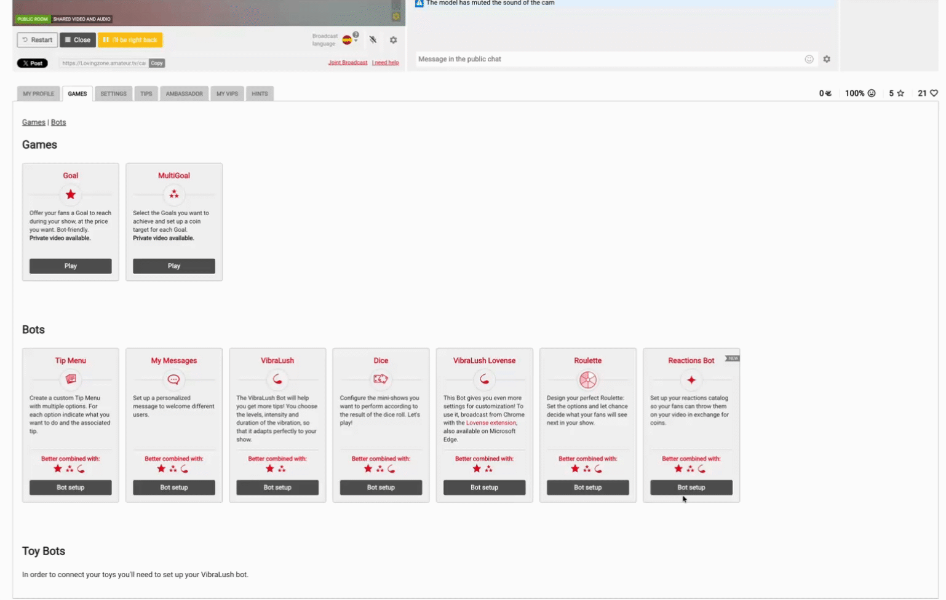Click the Goal star icon
Image resolution: width=946 pixels, height=600 pixels.
71,195
